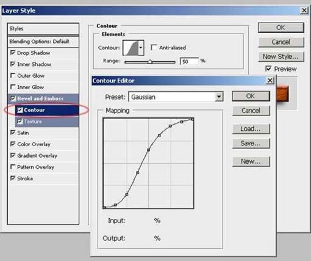The width and height of the screenshot is (311, 261).
Task: Click the Range slider handle
Action: tap(150, 62)
